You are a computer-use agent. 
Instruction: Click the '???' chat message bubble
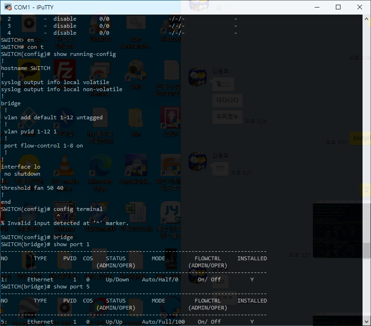[220, 168]
